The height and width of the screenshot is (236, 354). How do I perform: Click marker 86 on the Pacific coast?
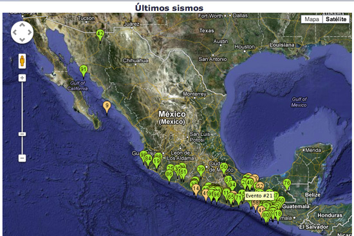point(169,176)
